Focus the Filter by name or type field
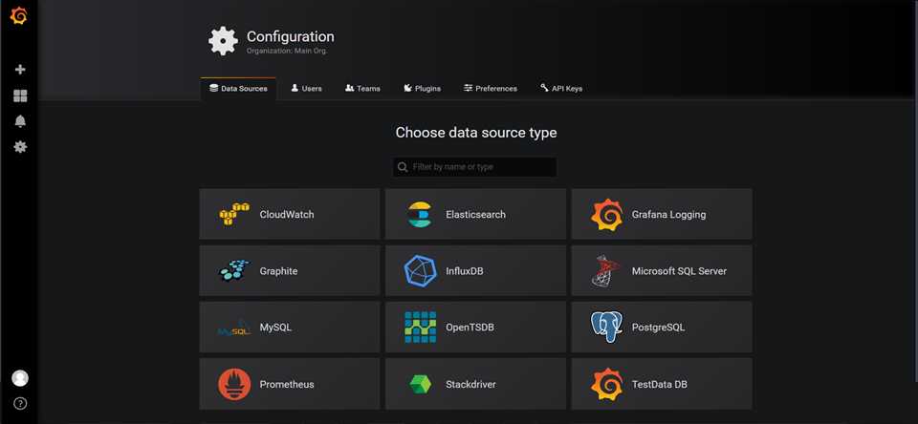Image resolution: width=918 pixels, height=424 pixels. [475, 167]
